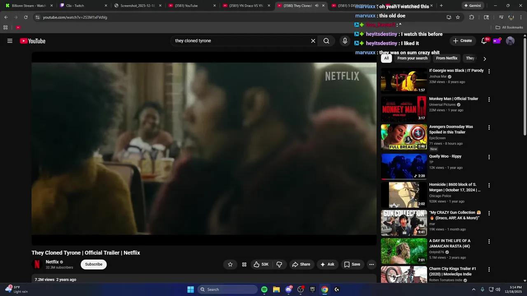The image size is (527, 296).
Task: Select the From Netflix chip
Action: [447, 58]
